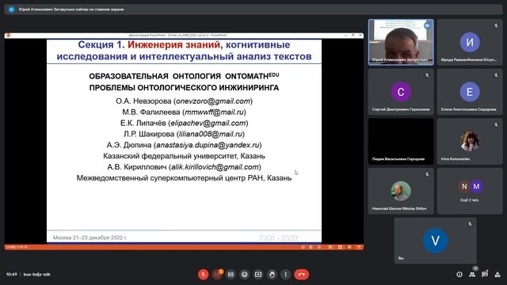
Task: Open the chat panel icon
Action: pos(485,275)
